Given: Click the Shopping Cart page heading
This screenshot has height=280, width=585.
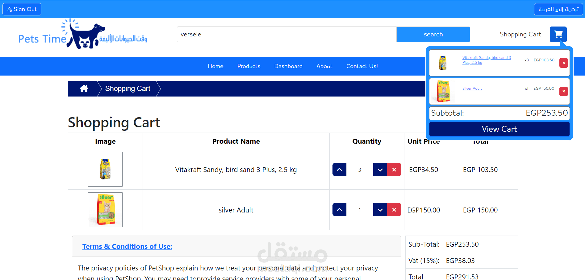Looking at the screenshot, I should (114, 122).
